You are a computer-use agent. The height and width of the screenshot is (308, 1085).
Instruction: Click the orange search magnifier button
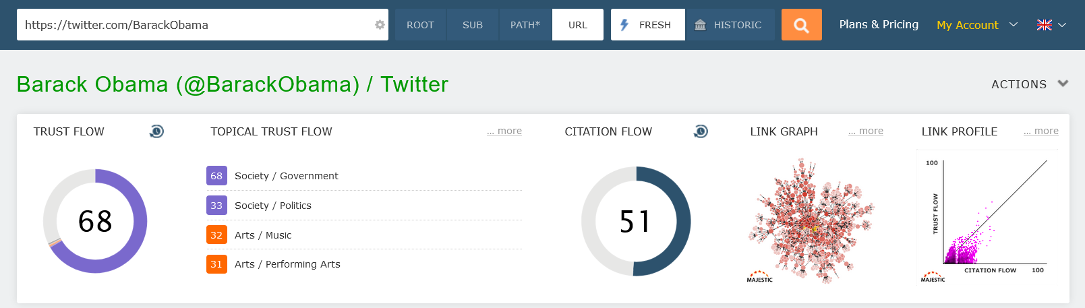[801, 25]
